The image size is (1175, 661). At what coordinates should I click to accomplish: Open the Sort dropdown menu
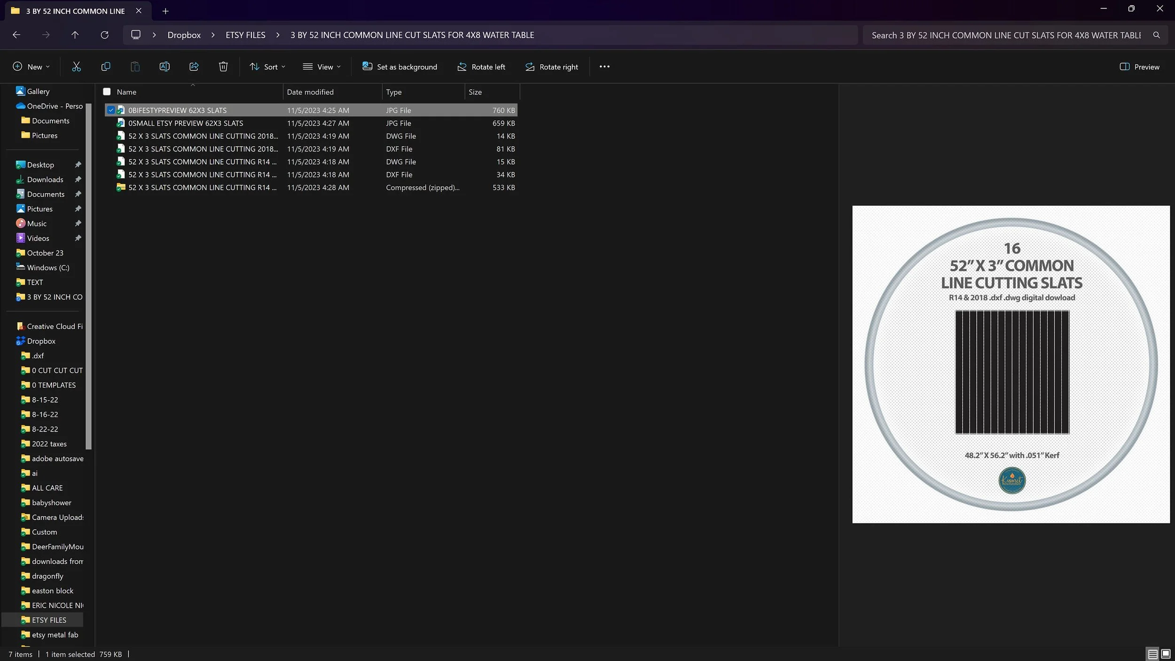coord(267,67)
